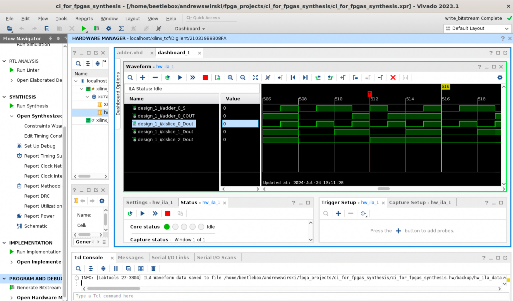Open the Default Layout dropdown
Image resolution: width=513 pixels, height=301 pixels.
pyautogui.click(x=477, y=28)
